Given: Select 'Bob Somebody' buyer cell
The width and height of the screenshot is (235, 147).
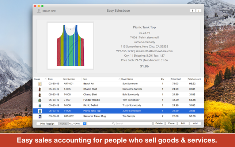Looking at the screenshot, I should 131,94.
